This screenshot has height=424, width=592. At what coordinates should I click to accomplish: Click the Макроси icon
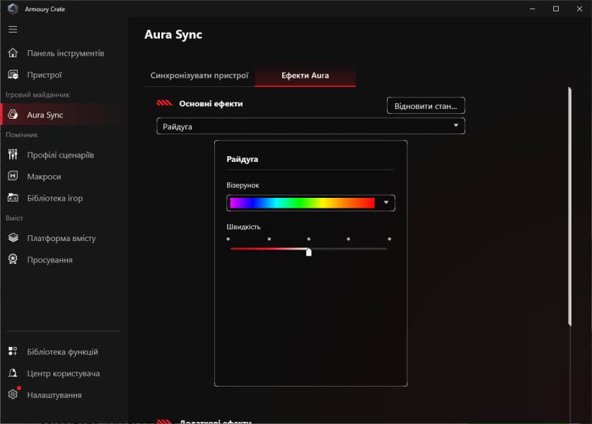tap(13, 177)
